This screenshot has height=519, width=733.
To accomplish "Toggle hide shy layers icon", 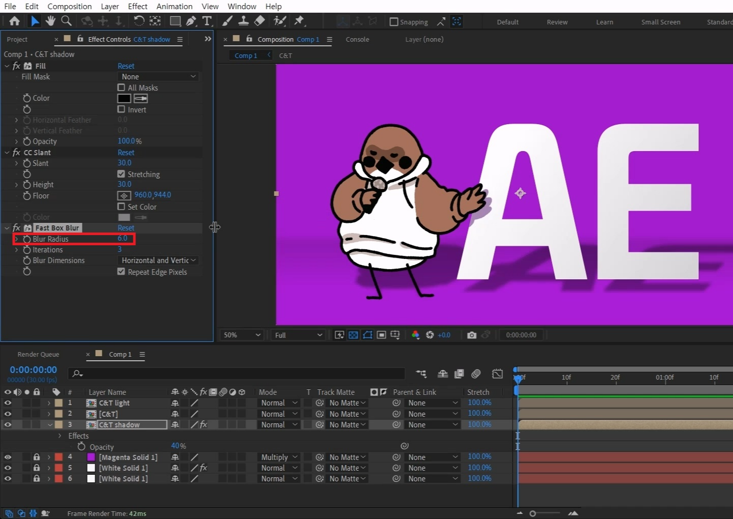I will [x=443, y=374].
